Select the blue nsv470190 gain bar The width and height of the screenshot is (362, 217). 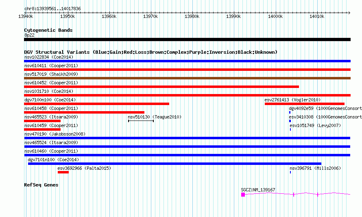[187, 138]
